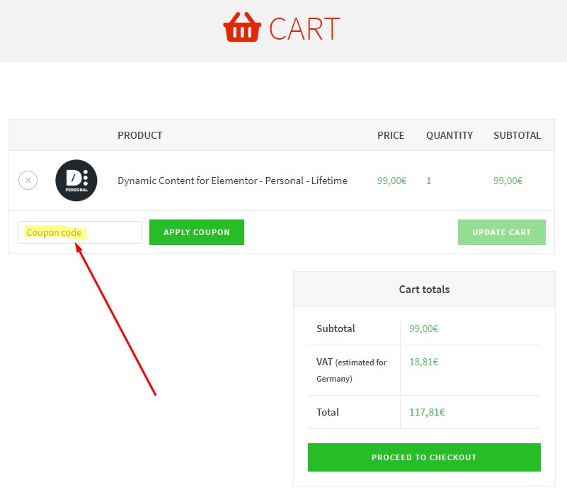567x502 pixels.
Task: Click the PRODUCT column header
Action: 140,135
